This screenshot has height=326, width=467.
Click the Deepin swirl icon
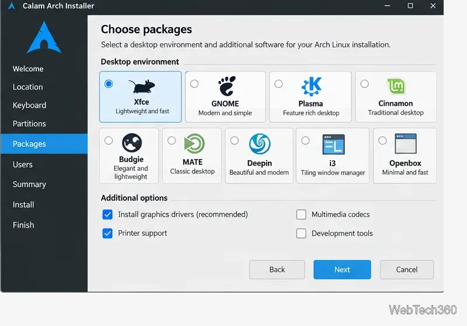[x=260, y=144]
